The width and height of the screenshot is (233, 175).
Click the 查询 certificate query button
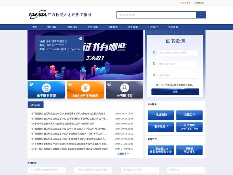(175, 92)
